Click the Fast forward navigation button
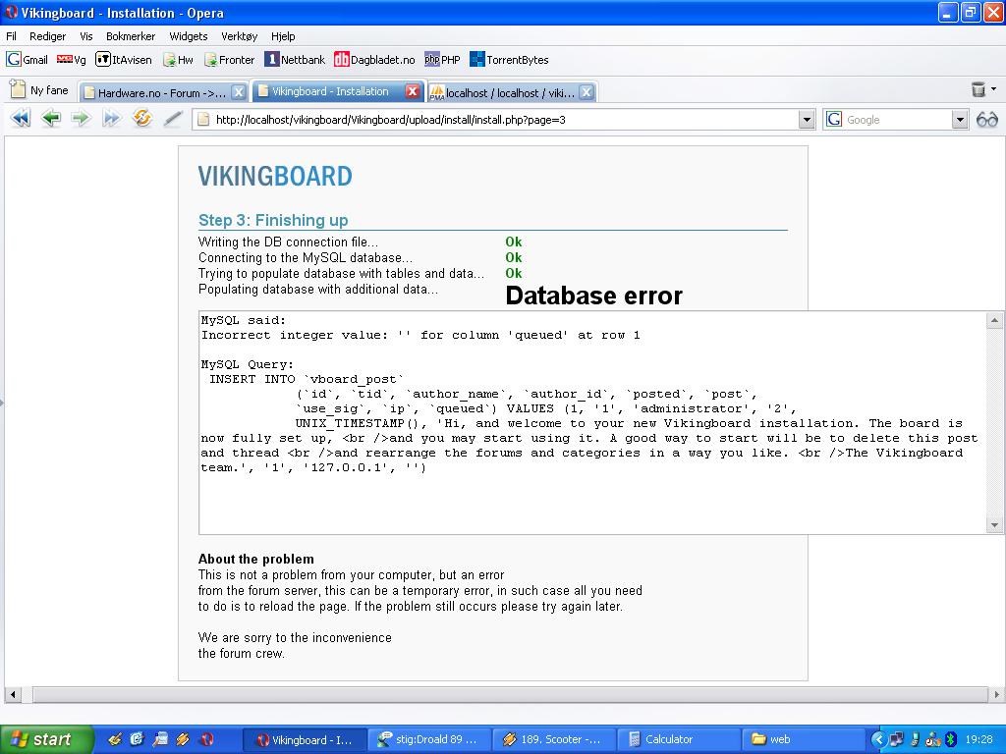 click(112, 118)
